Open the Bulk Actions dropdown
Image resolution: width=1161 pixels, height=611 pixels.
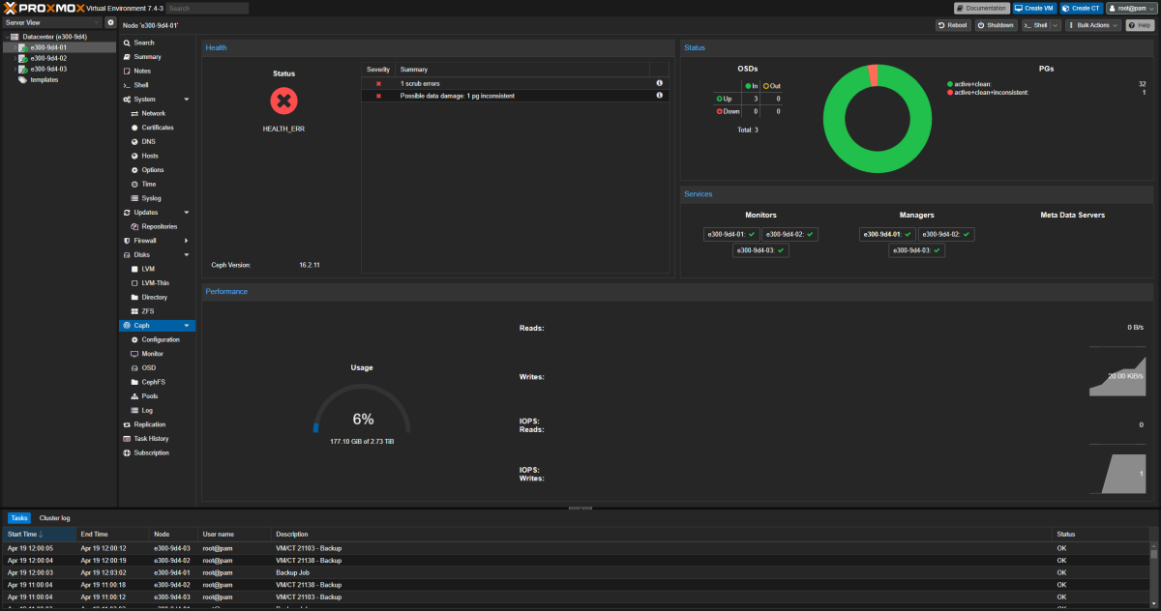[x=1093, y=25]
